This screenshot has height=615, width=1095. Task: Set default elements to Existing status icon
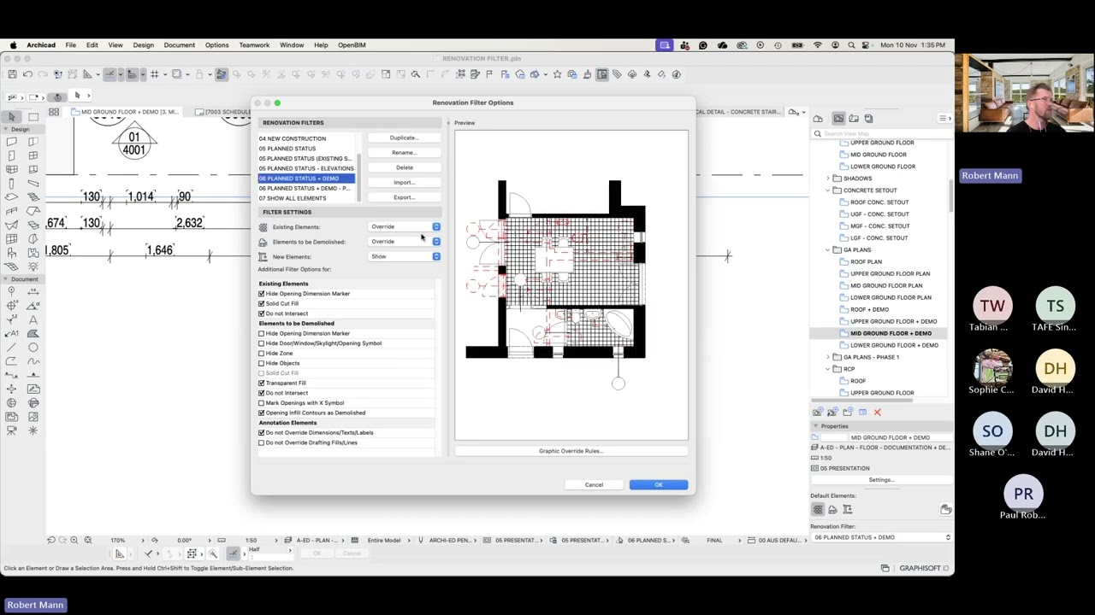pos(818,510)
